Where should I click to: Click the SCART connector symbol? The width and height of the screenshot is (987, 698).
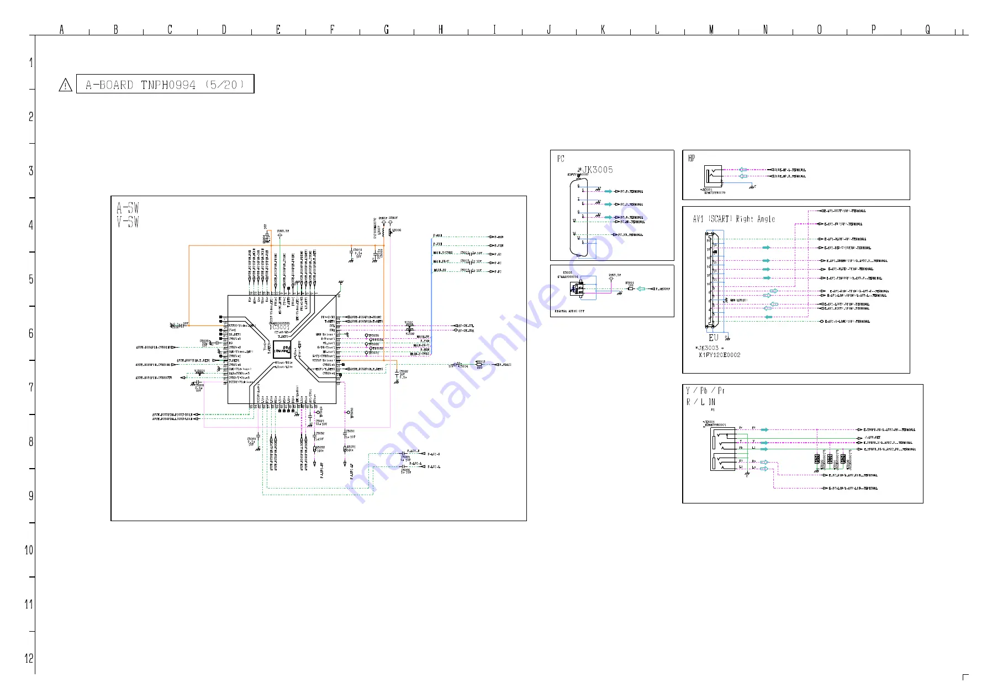pyautogui.click(x=712, y=281)
